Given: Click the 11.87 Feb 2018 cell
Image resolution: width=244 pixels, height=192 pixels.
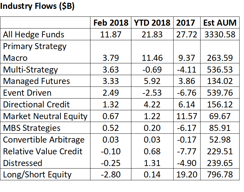Looking at the screenshot, I should tap(111, 35).
